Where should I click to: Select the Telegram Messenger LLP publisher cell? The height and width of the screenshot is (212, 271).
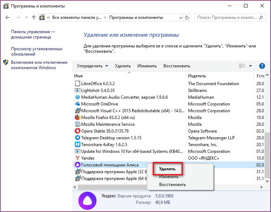[x=211, y=138]
